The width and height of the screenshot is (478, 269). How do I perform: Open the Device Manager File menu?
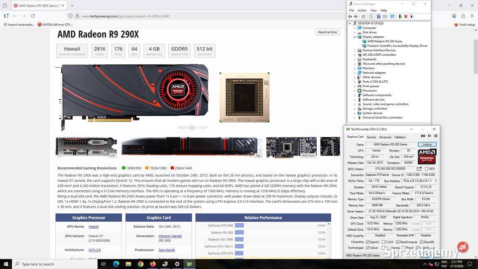click(352, 10)
